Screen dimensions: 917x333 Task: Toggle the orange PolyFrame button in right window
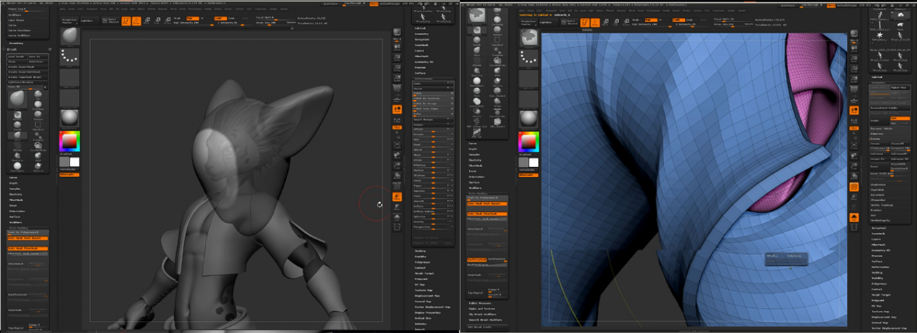(853, 187)
